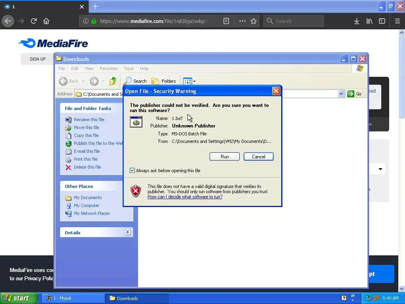Toggle the browser sidebar icon

click(x=382, y=21)
